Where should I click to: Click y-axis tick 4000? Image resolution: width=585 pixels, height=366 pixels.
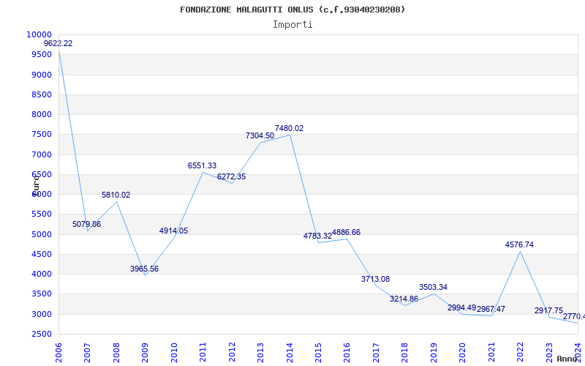pos(42,274)
